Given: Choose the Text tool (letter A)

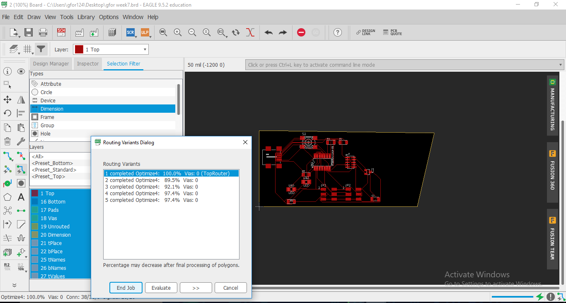Looking at the screenshot, I should 21,197.
